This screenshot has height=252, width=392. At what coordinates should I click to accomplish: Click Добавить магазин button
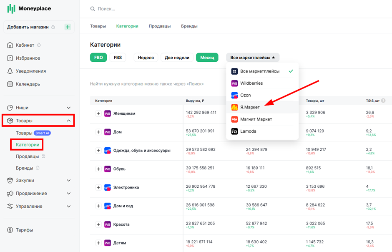[x=39, y=27]
